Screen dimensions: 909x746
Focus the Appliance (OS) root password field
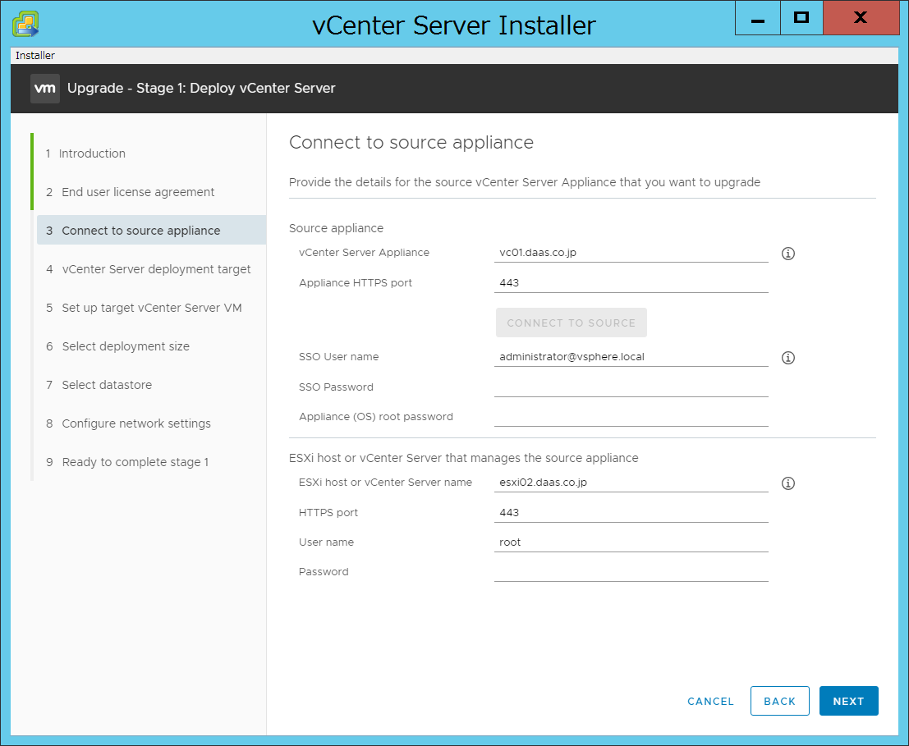[631, 416]
